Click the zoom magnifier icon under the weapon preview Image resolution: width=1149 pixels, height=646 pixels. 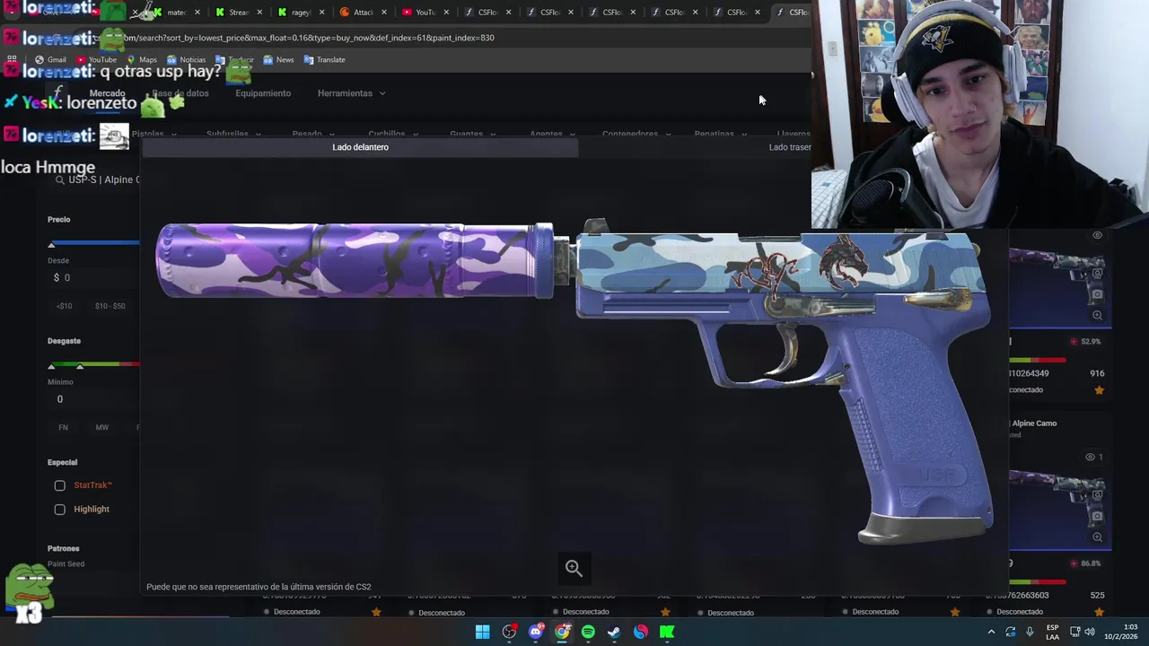[x=574, y=568]
